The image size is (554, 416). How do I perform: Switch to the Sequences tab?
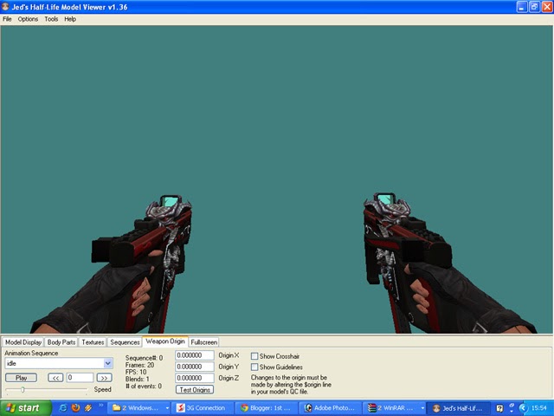click(x=125, y=342)
